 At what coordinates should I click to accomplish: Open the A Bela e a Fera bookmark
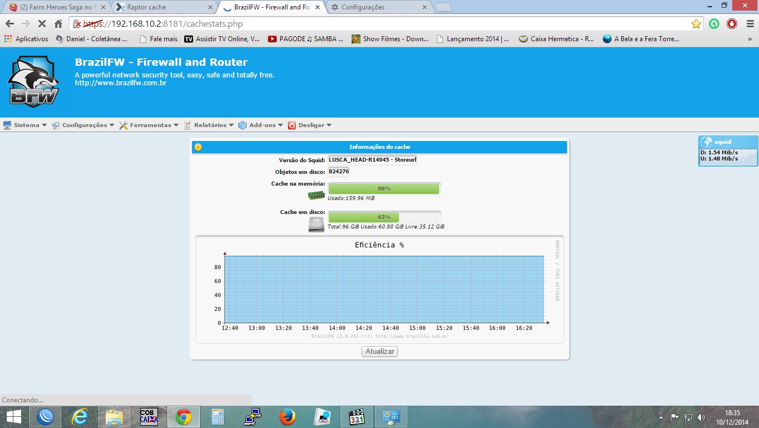(x=641, y=39)
